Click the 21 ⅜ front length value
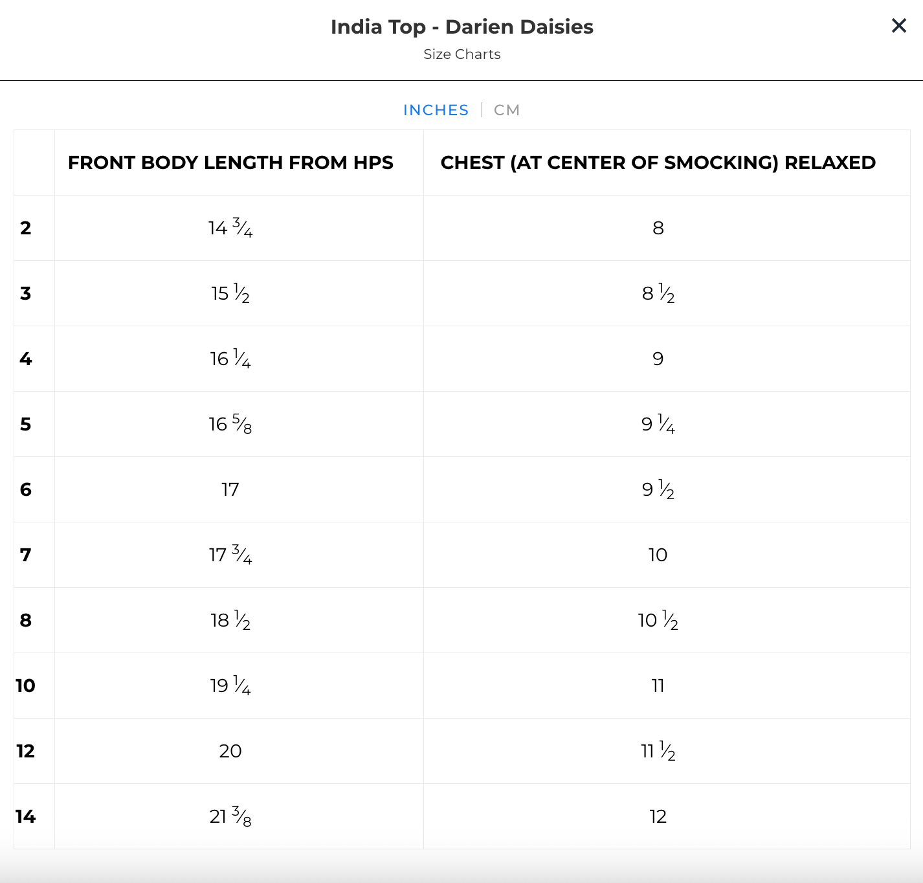This screenshot has width=923, height=883. (230, 816)
